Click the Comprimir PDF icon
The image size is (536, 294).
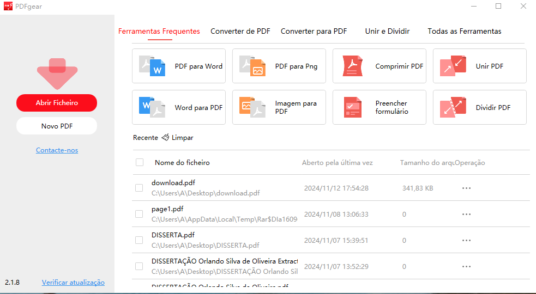(x=352, y=66)
